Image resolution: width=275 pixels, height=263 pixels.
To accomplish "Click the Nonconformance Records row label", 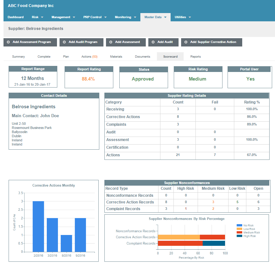I will pos(130,195).
